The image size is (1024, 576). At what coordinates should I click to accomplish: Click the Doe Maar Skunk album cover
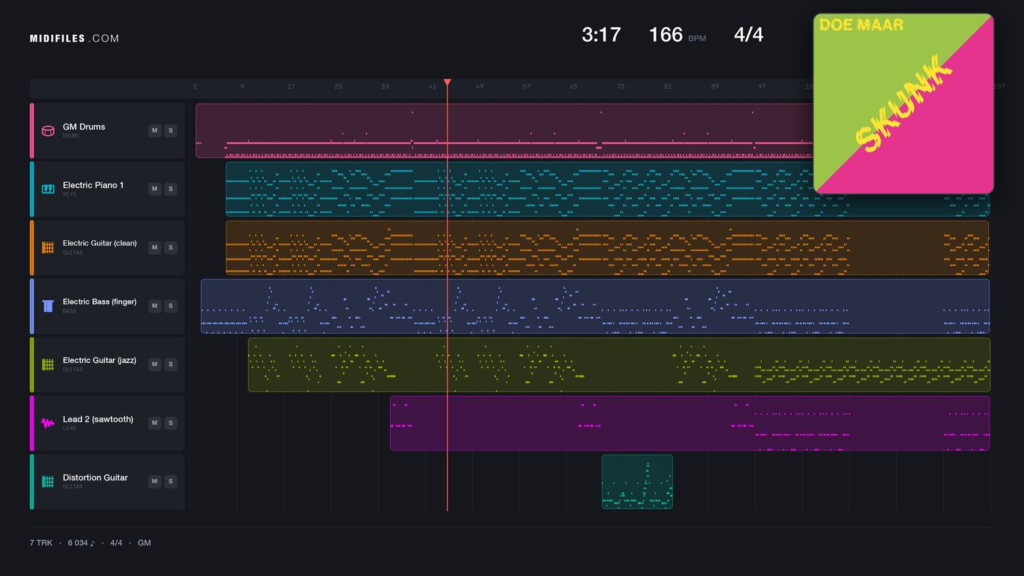tap(903, 104)
